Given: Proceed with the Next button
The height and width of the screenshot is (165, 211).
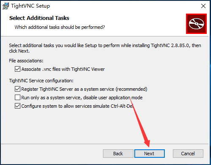Looking at the screenshot, I should pos(150,154).
